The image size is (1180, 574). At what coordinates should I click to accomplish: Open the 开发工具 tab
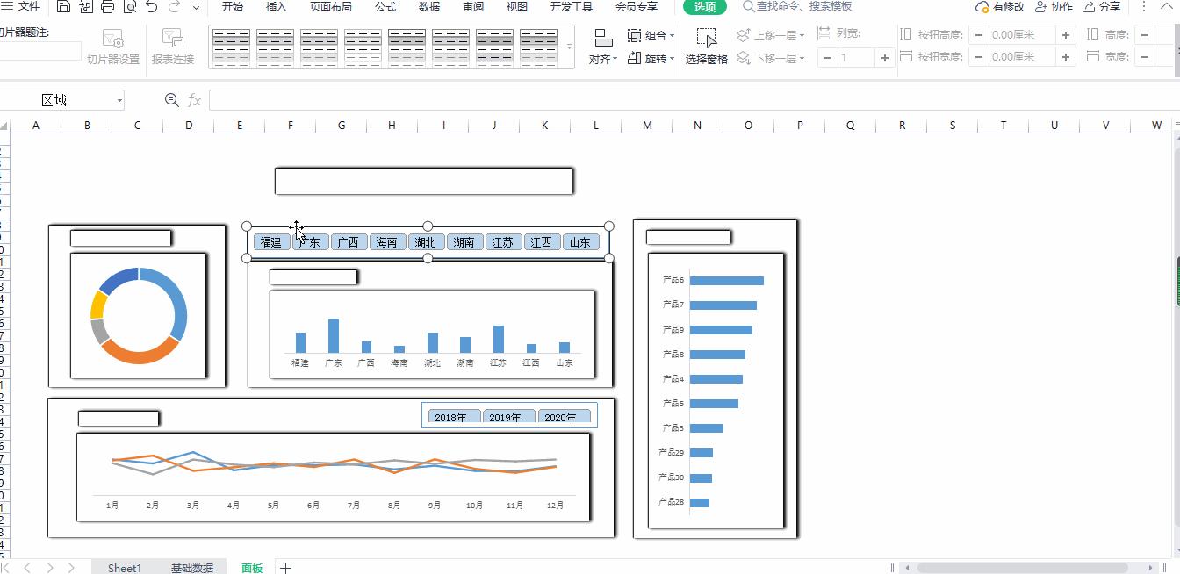572,6
